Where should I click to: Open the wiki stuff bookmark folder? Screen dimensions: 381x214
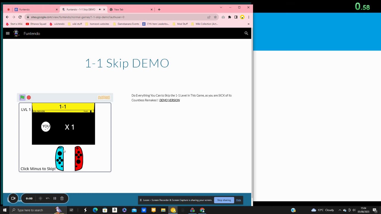tap(75, 24)
